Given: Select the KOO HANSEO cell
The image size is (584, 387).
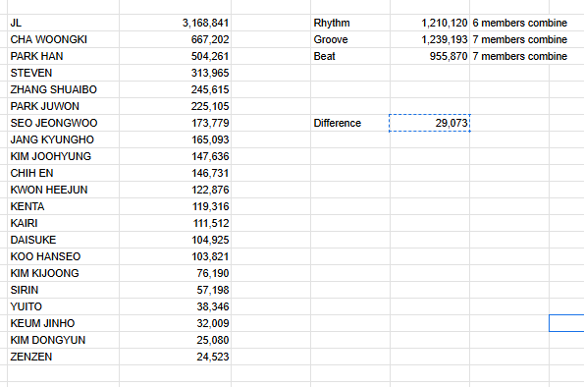Looking at the screenshot, I should click(x=64, y=256).
